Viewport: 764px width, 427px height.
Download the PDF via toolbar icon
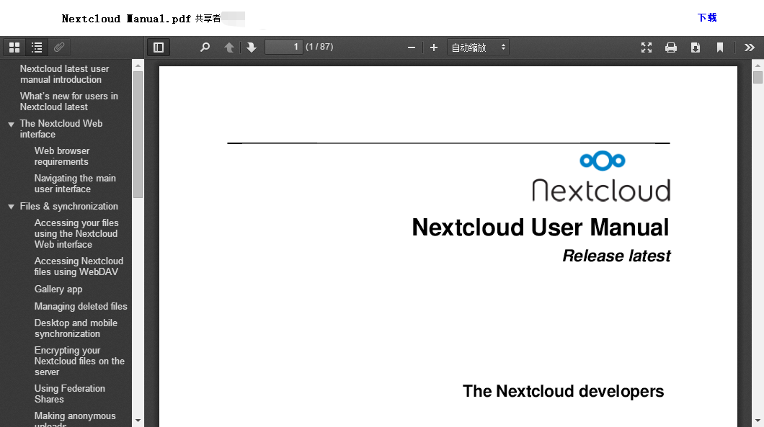click(x=696, y=48)
